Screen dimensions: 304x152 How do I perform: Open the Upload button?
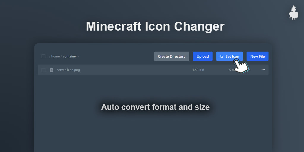click(202, 56)
